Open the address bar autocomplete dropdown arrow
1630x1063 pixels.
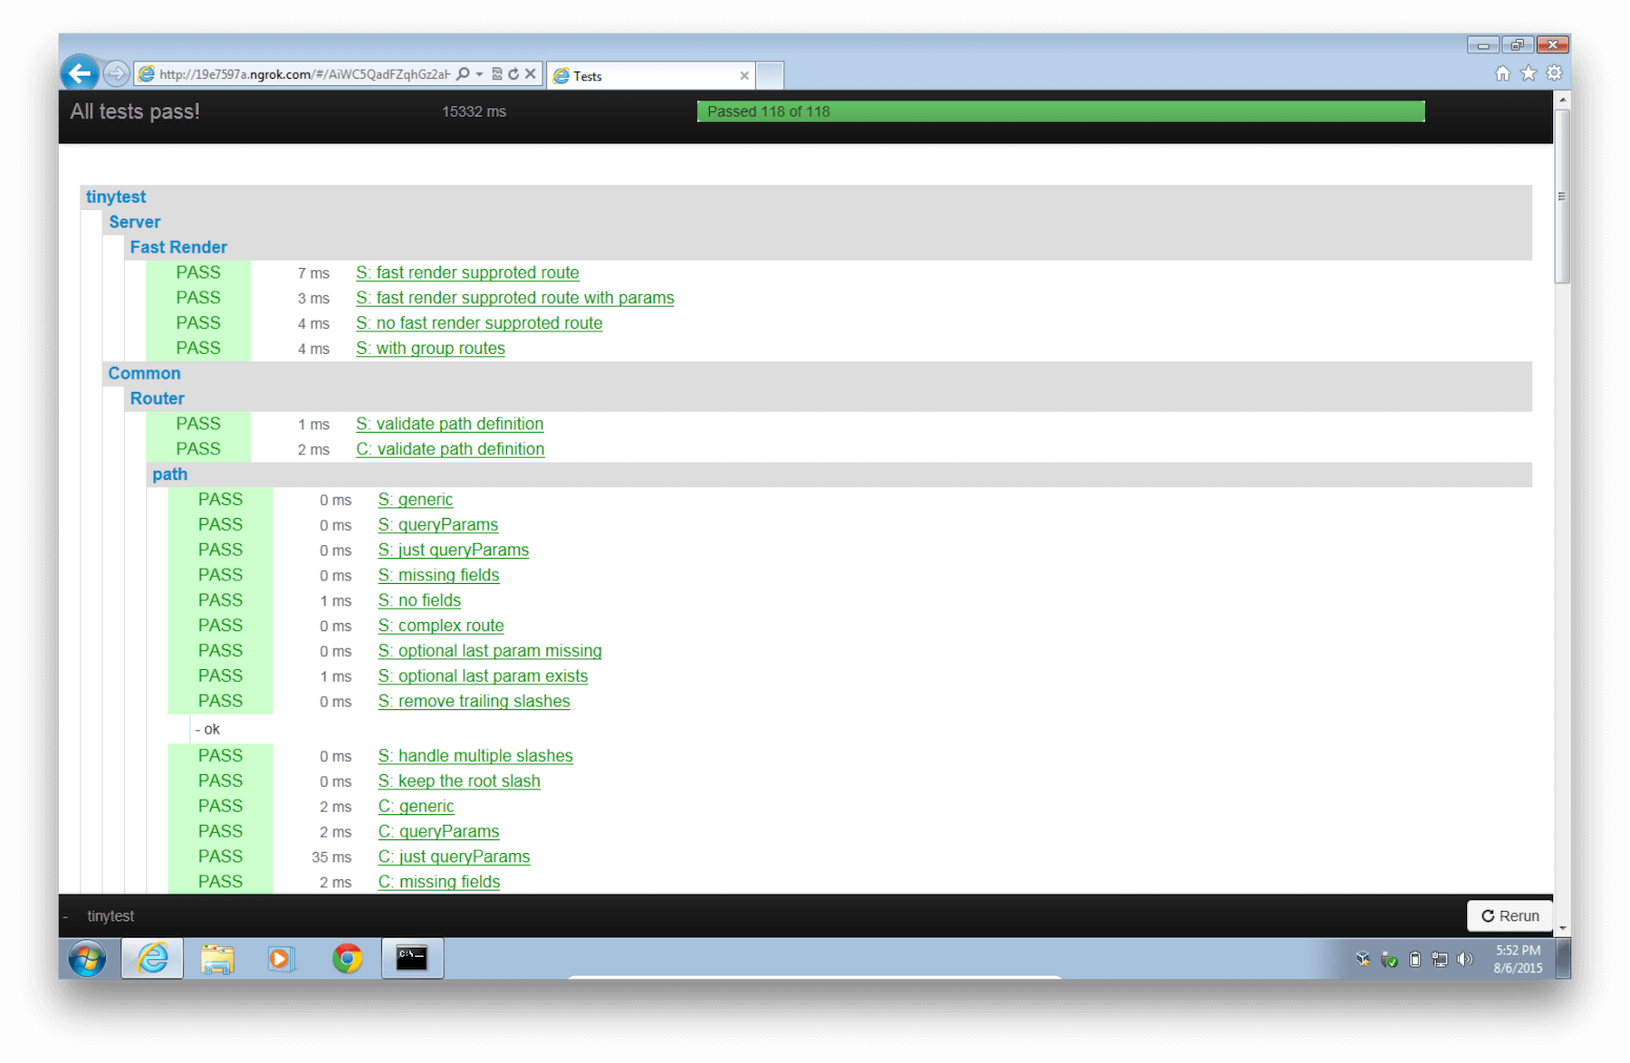479,74
